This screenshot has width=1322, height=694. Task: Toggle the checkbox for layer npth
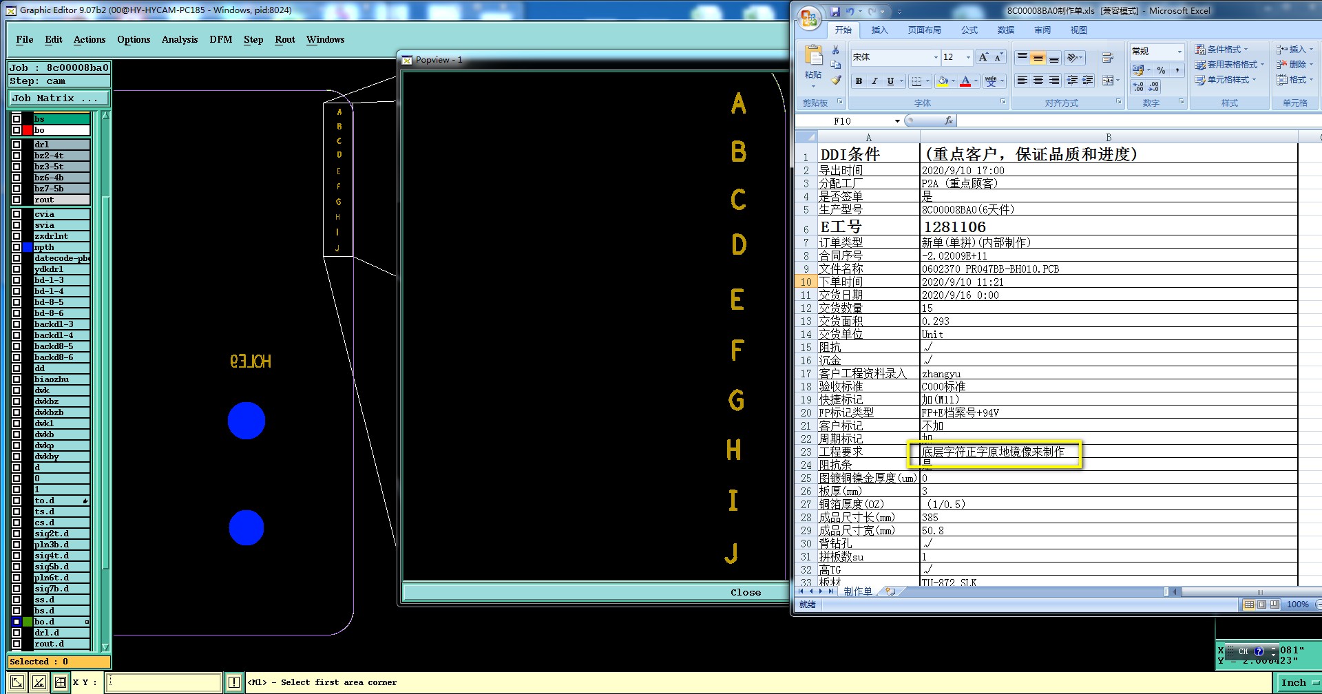[x=17, y=247]
